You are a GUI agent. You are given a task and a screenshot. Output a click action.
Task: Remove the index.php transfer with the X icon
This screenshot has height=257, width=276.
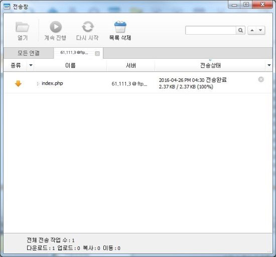tap(261, 80)
